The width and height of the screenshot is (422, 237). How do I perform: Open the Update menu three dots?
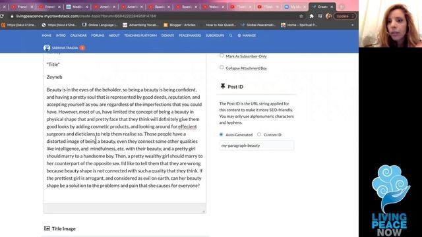coord(353,16)
